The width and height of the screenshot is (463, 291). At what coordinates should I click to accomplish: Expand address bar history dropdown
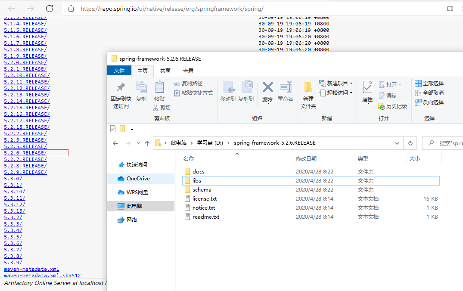coord(397,143)
